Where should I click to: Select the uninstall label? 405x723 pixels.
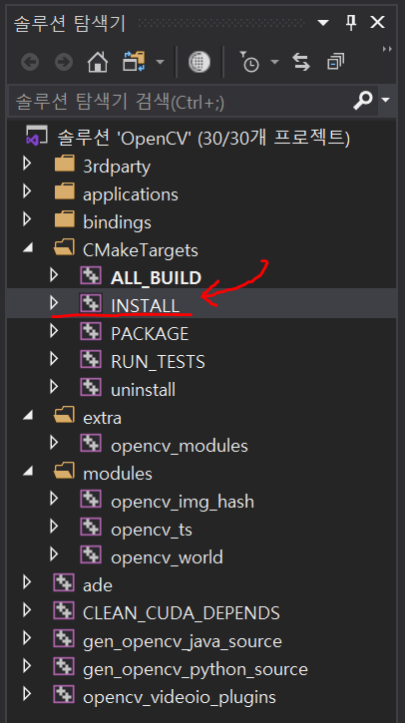click(143, 390)
